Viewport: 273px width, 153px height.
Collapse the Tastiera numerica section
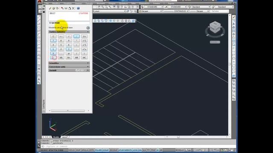88,32
